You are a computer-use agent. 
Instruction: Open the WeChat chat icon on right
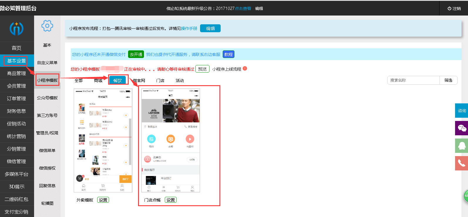coord(462,128)
